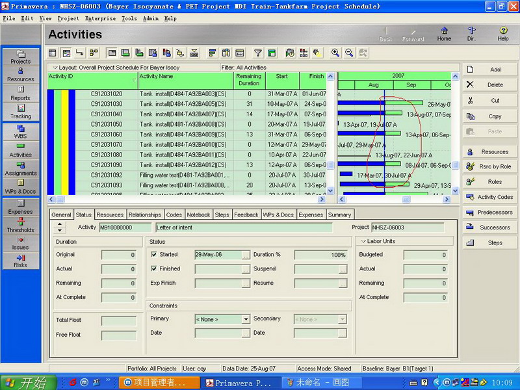
Task: Click the Activity ID field M910000000
Action: pos(125,227)
